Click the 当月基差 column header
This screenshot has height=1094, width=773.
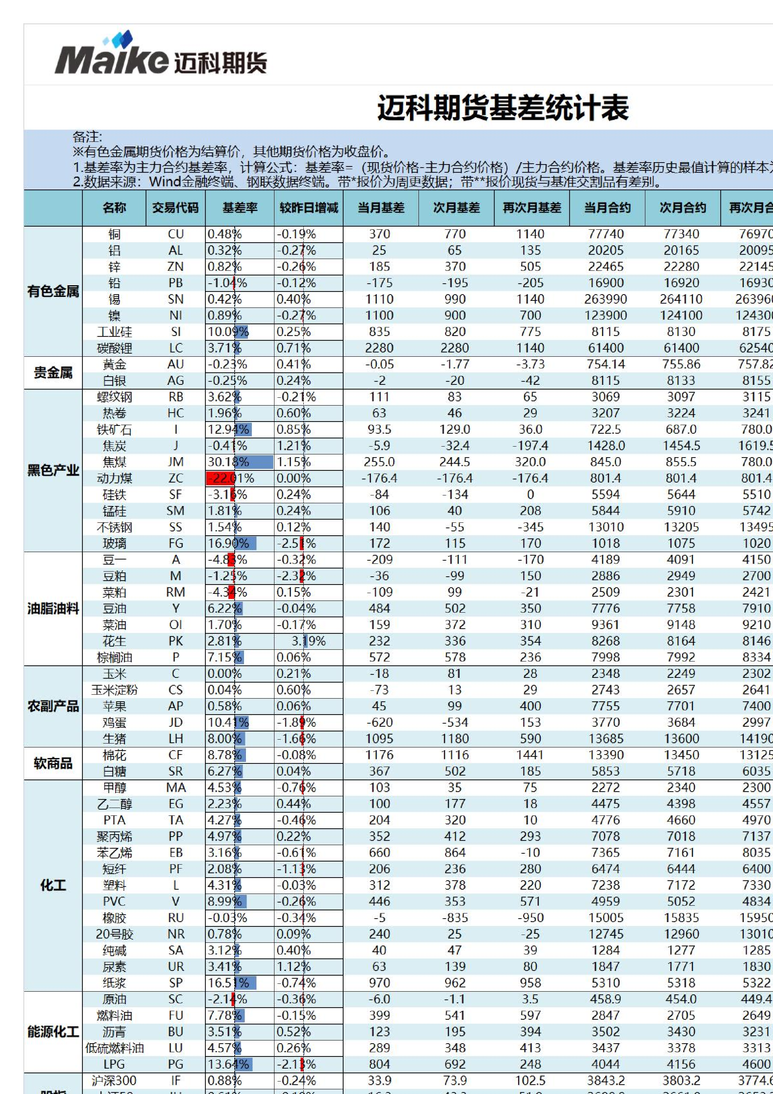coord(380,208)
